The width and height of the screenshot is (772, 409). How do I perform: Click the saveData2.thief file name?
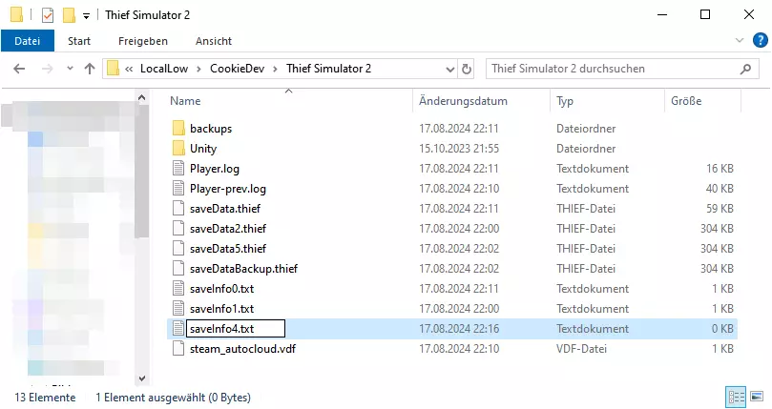tap(228, 229)
